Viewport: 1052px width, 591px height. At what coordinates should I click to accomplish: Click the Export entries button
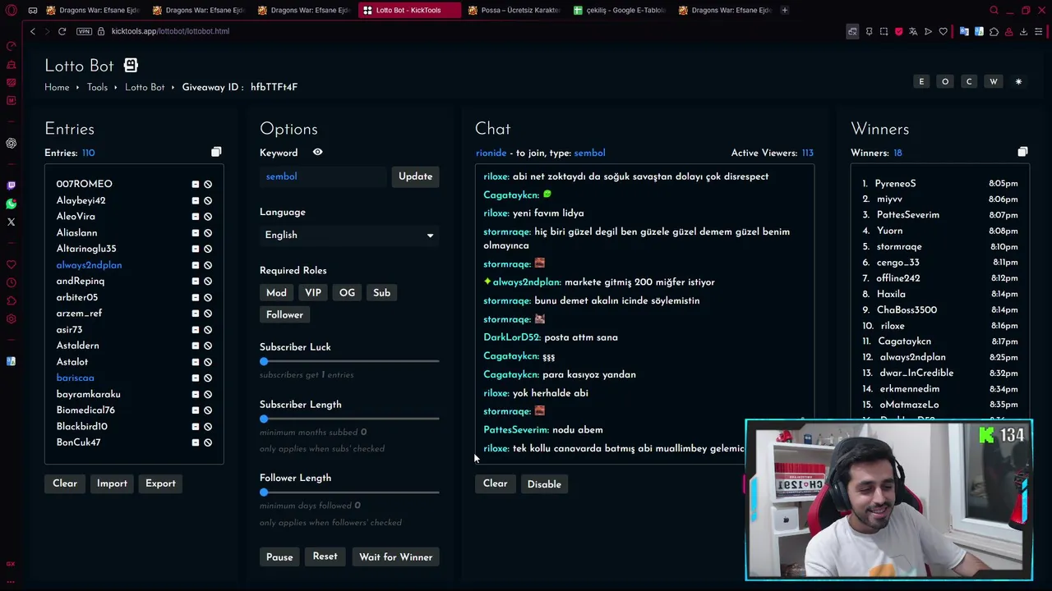click(x=160, y=483)
